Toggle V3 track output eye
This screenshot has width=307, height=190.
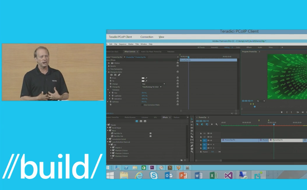(211, 133)
